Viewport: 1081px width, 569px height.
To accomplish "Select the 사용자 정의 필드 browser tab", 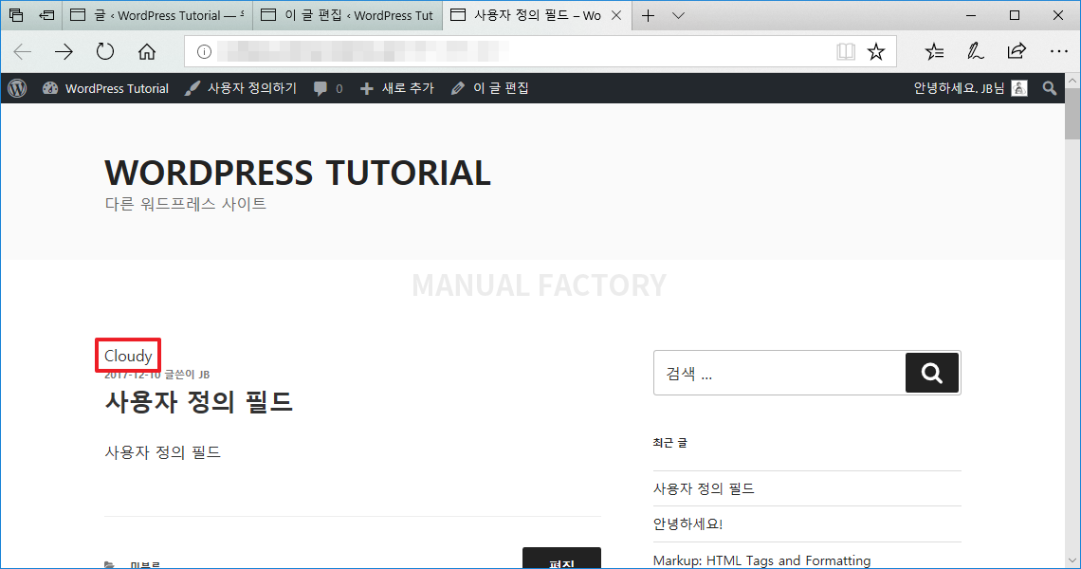I will pos(537,15).
